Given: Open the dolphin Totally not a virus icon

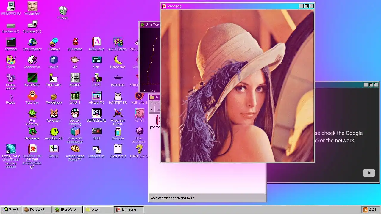Looking at the screenshot, I should coord(11,156).
